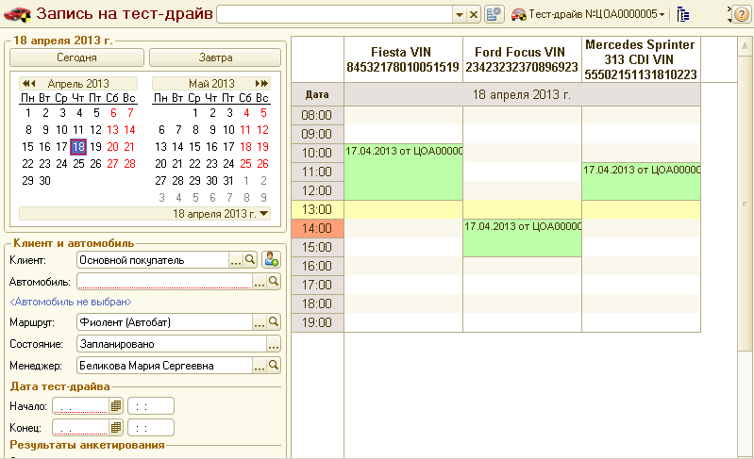Go to next month with double right arrows
This screenshot has width=754, height=459.
pos(261,84)
